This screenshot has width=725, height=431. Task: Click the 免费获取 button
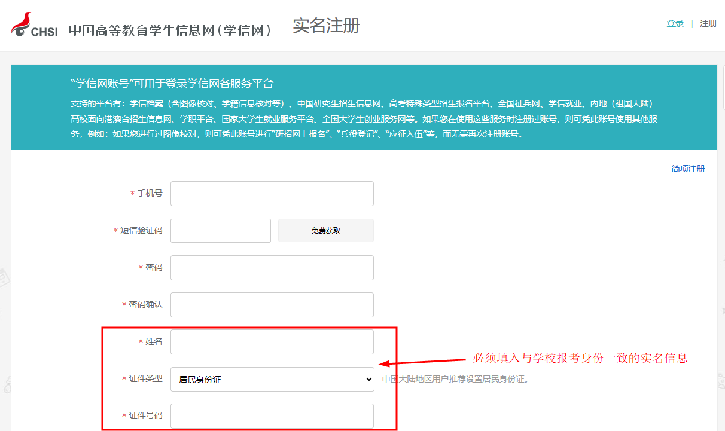[x=326, y=231]
